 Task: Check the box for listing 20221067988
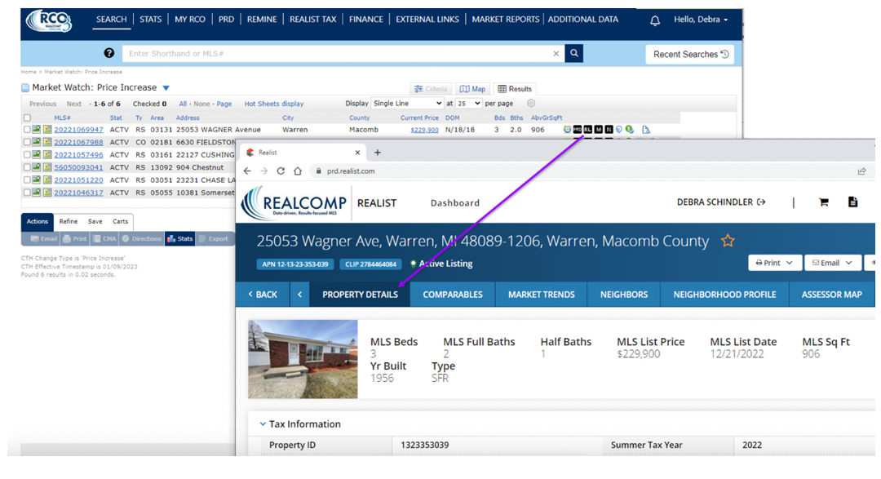[27, 142]
